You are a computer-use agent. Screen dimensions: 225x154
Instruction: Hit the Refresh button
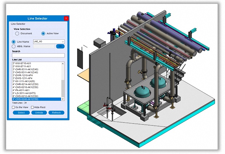(x=56, y=113)
